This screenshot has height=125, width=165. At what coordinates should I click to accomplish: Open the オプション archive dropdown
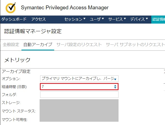pyautogui.click(x=79, y=79)
